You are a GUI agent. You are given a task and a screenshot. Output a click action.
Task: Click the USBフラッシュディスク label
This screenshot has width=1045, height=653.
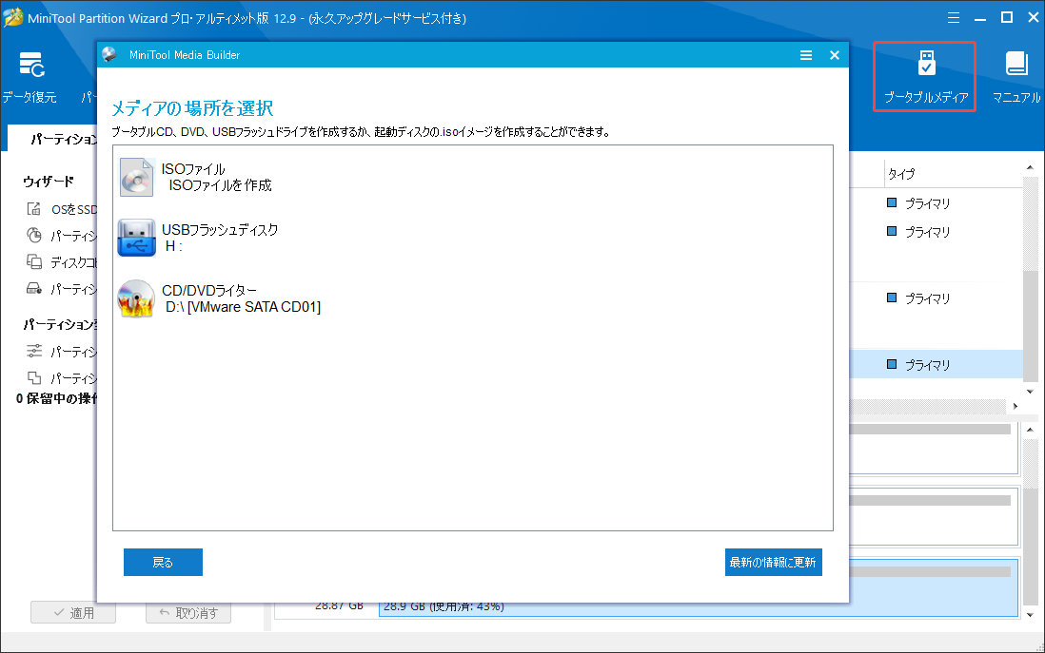(220, 230)
